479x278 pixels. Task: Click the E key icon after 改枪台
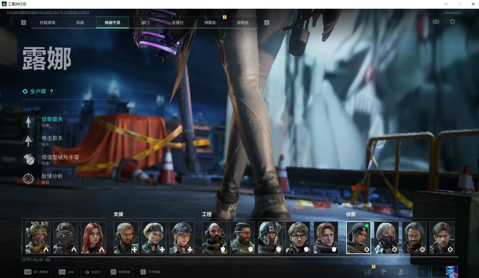click(267, 23)
